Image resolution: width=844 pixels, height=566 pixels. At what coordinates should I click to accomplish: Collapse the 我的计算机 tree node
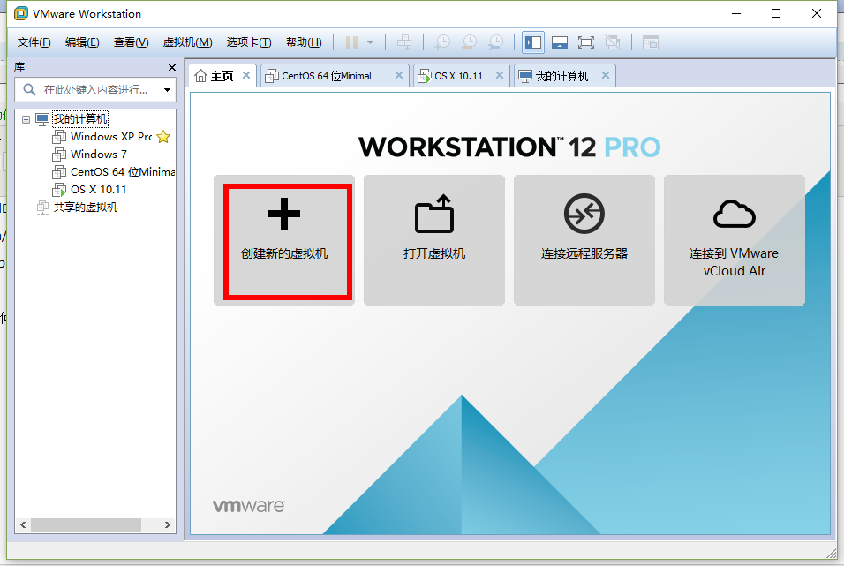26,119
